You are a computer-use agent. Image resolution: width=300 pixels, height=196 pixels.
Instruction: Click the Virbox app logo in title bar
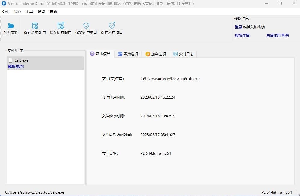[4, 4]
